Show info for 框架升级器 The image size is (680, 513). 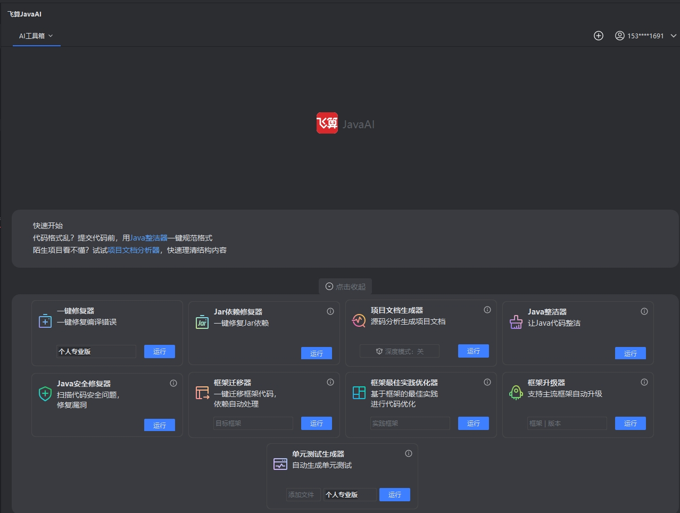point(644,382)
